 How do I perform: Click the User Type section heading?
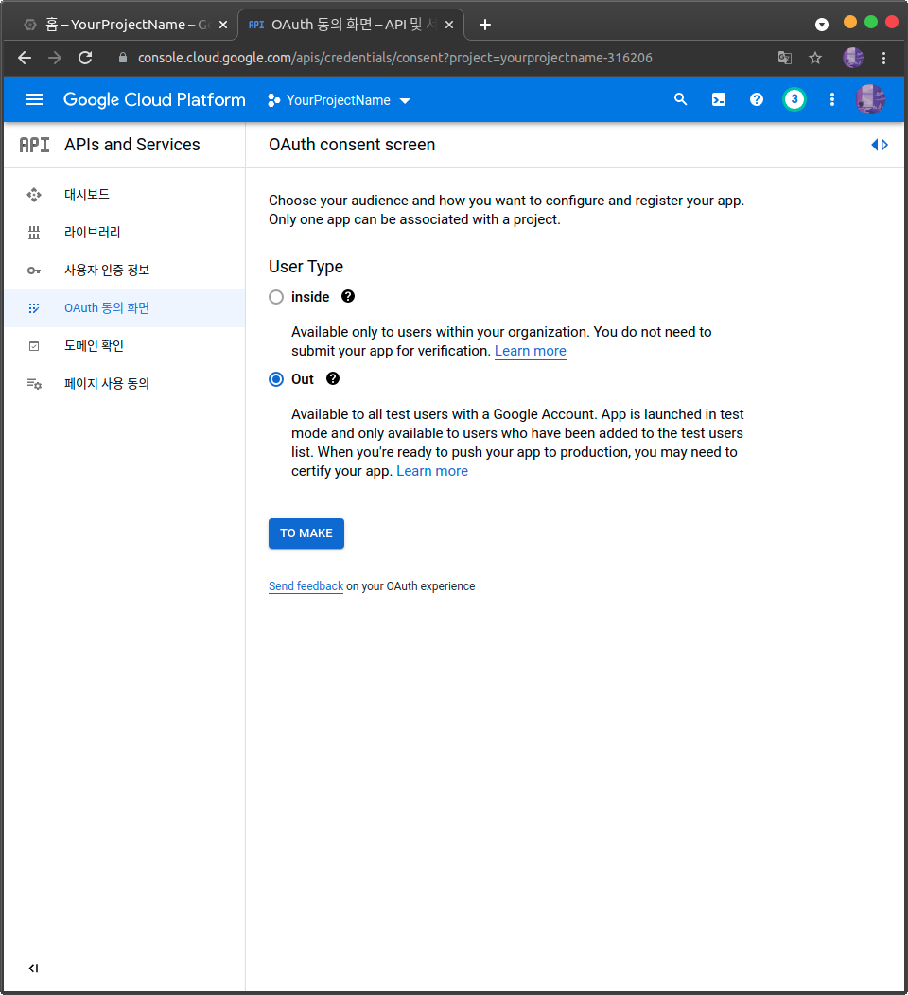point(306,267)
